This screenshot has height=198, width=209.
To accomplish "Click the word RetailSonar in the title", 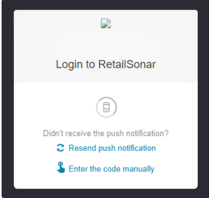I will [x=127, y=64].
